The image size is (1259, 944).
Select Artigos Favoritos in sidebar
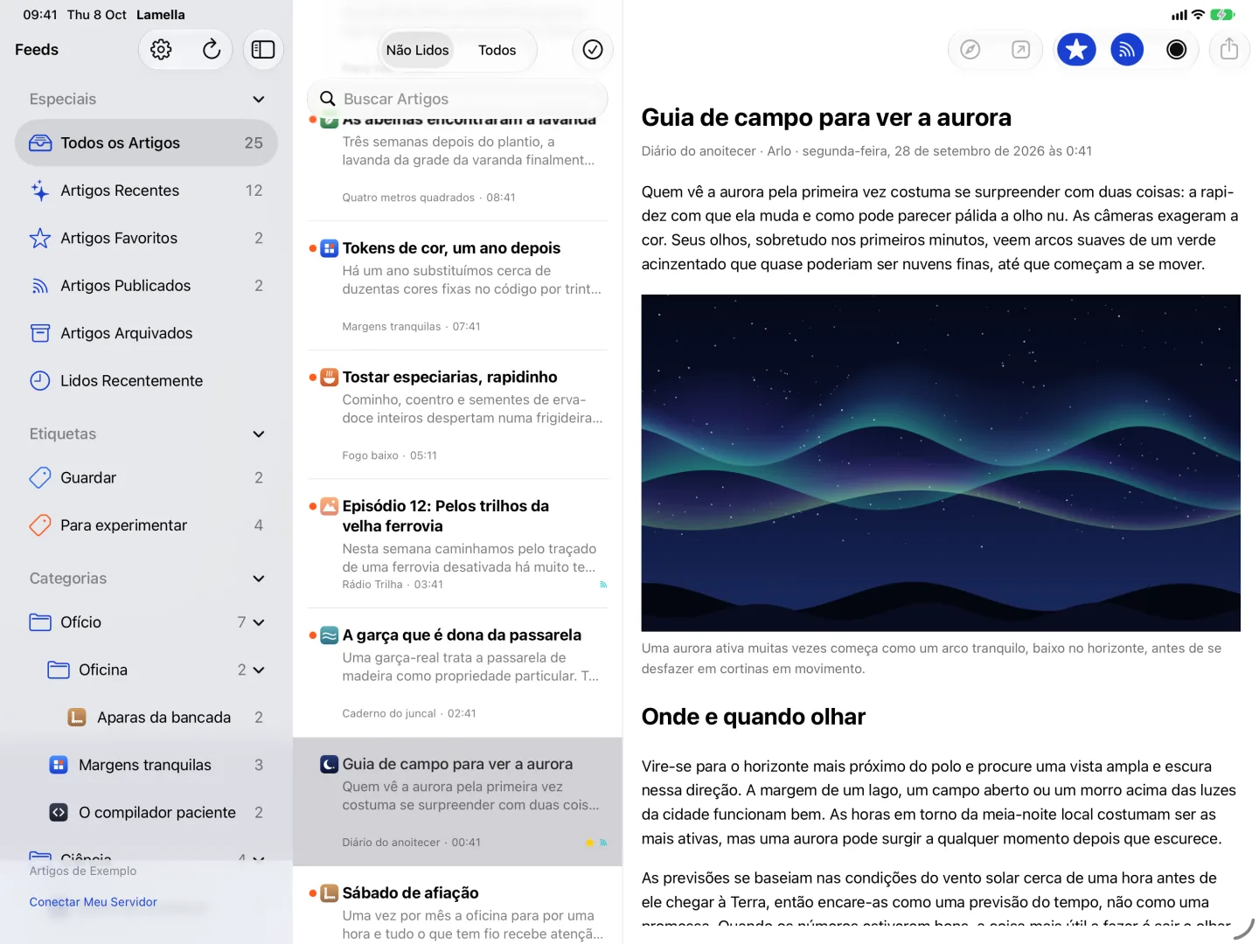pyautogui.click(x=146, y=238)
